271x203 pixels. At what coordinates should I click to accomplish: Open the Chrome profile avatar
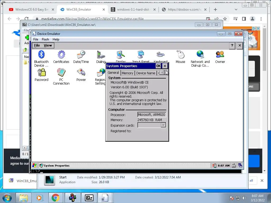252,19
